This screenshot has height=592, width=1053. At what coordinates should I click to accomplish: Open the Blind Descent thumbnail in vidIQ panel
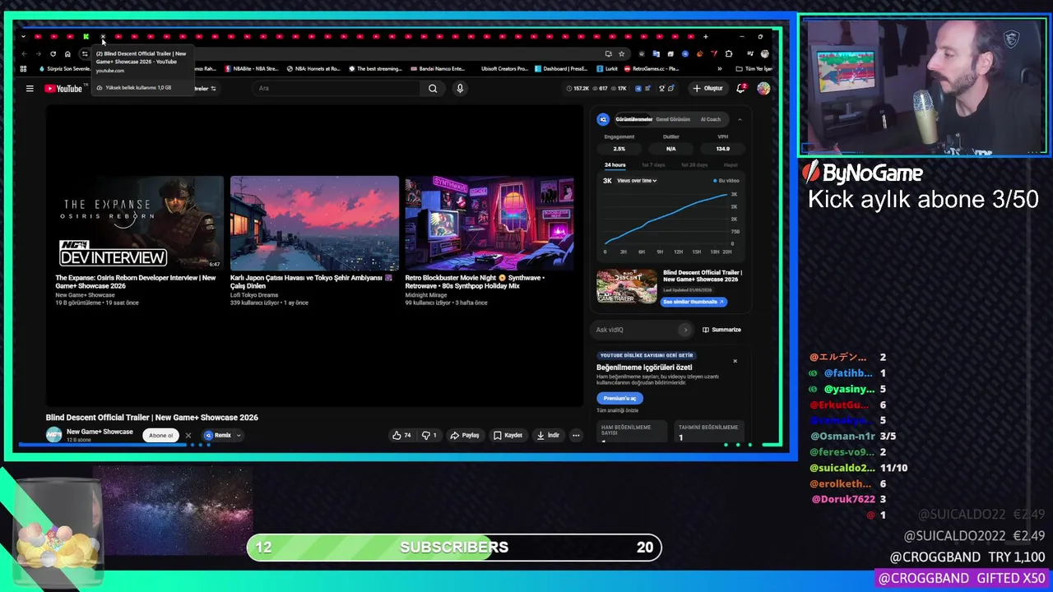pyautogui.click(x=627, y=287)
